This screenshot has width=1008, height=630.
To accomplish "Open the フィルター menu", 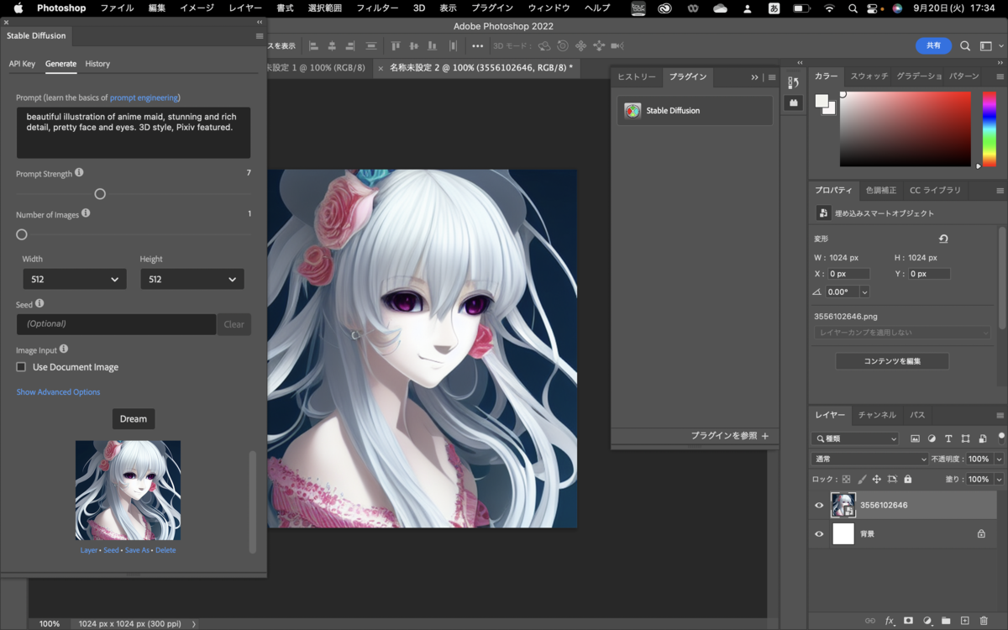I will pyautogui.click(x=377, y=8).
